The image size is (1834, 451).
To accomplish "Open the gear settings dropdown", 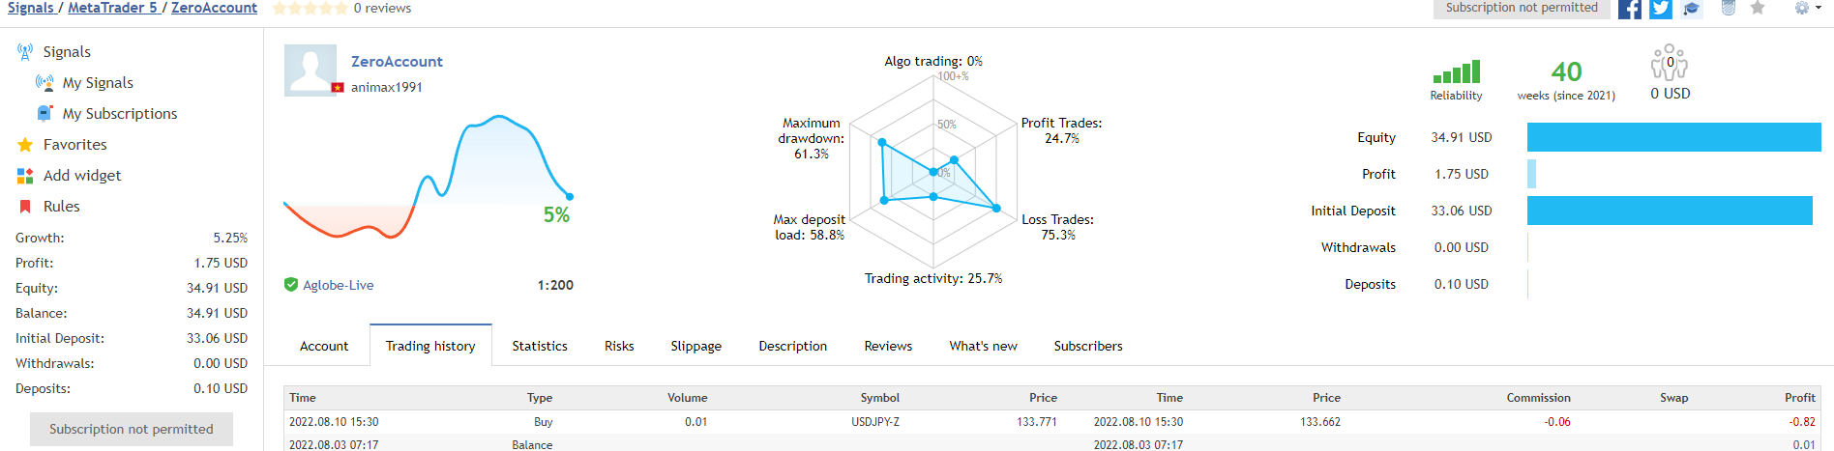I will [1805, 8].
